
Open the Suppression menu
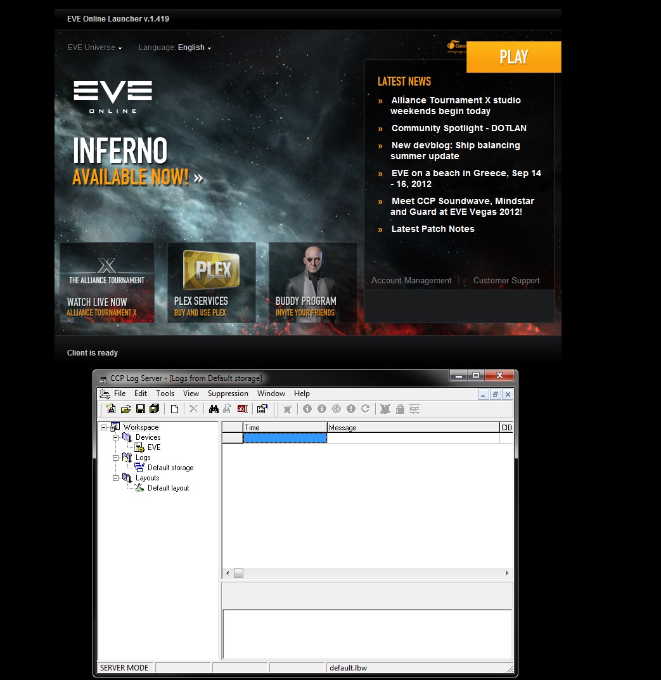(x=228, y=394)
